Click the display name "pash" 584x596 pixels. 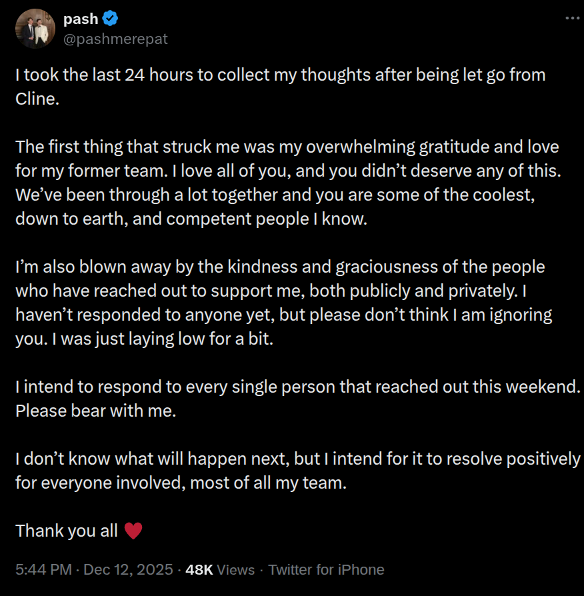(x=81, y=20)
